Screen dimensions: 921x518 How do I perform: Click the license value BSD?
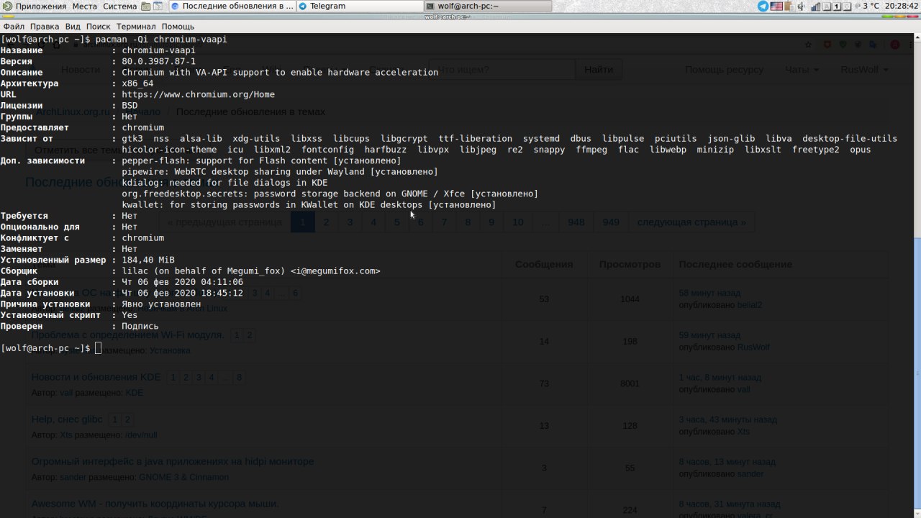pyautogui.click(x=130, y=105)
